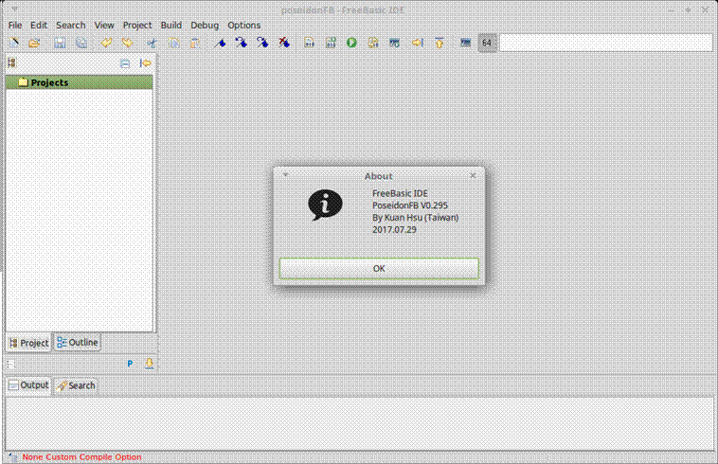The height and width of the screenshot is (464, 718).
Task: Switch to the Output tab
Action: pos(28,385)
